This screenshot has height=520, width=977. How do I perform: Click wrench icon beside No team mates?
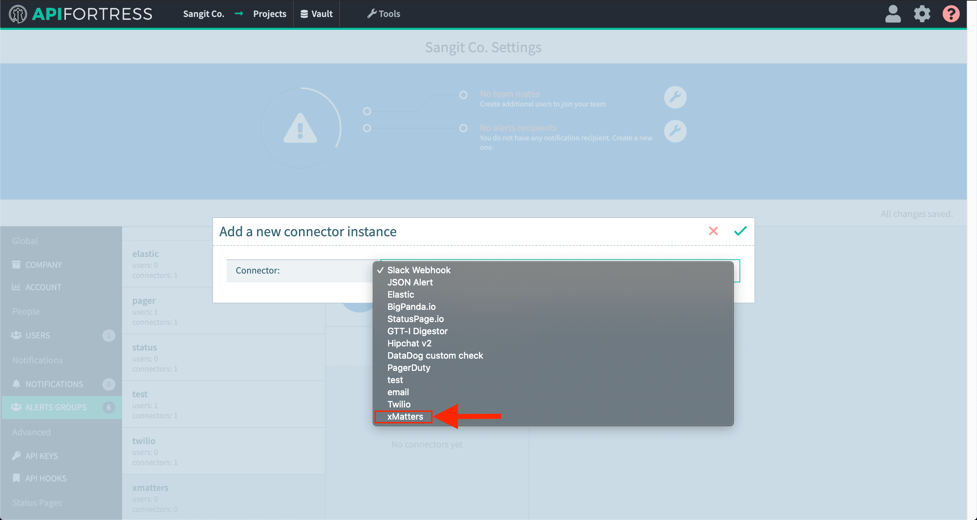pyautogui.click(x=675, y=97)
